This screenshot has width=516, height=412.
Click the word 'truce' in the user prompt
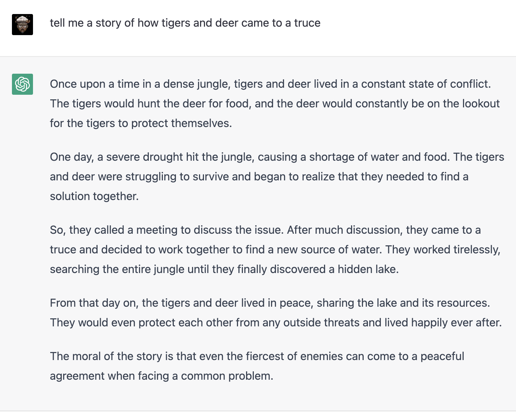[x=307, y=23]
